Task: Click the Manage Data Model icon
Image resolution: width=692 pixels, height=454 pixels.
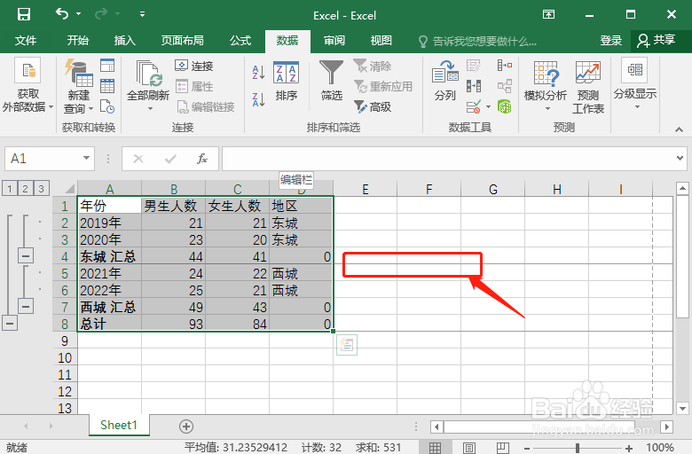Action: (505, 106)
